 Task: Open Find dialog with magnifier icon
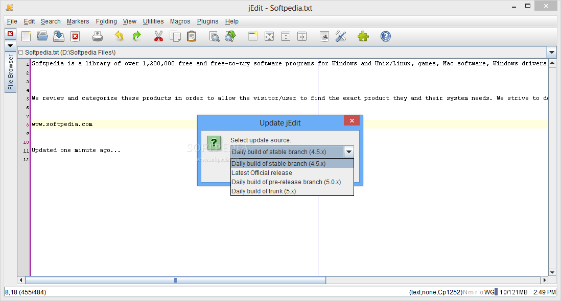(214, 36)
